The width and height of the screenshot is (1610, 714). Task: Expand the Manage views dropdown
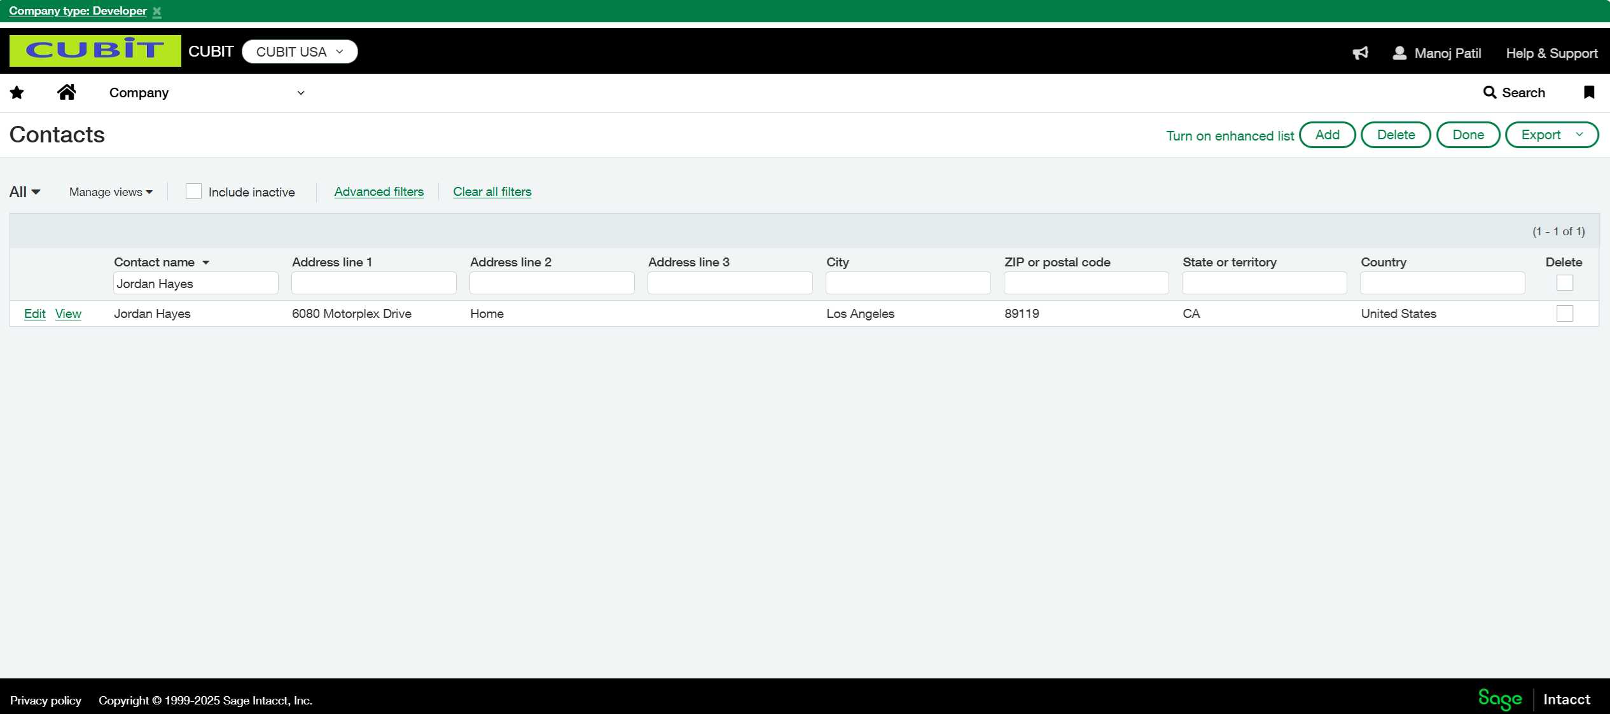111,192
